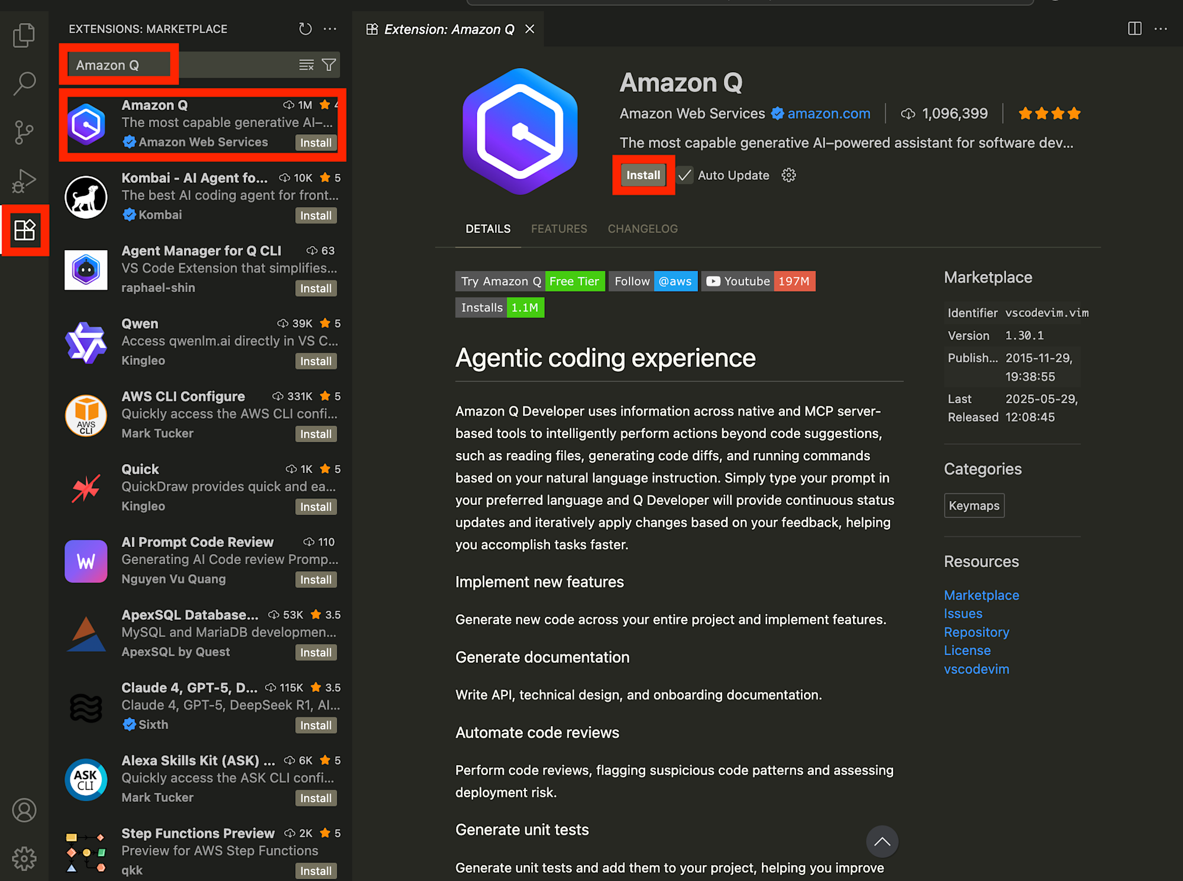Activate the Extension: Amazon Q editor tab
This screenshot has height=881, width=1183.
[449, 29]
